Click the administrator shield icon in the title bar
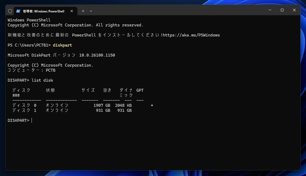The width and height of the screenshot is (306, 176). click(x=10, y=11)
